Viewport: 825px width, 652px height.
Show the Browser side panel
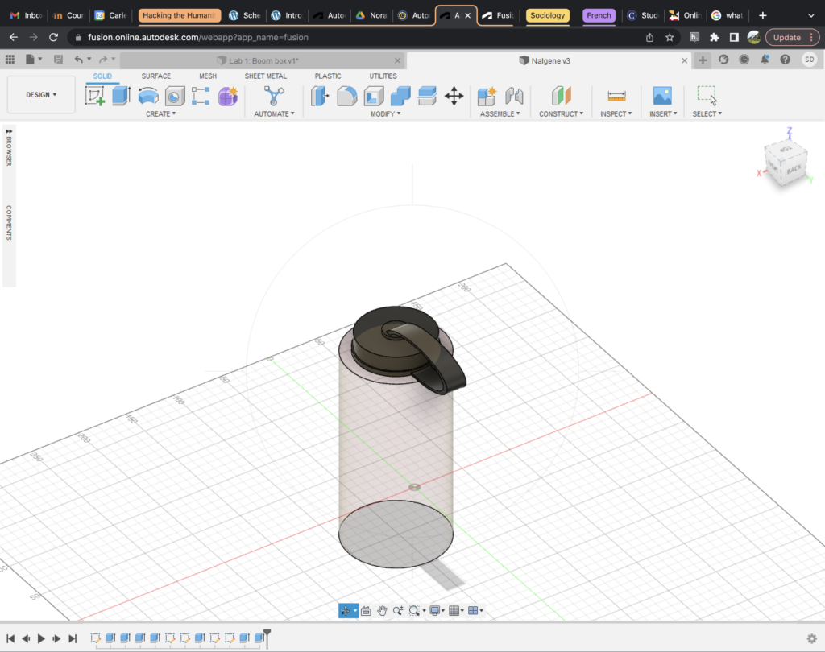[x=9, y=151]
